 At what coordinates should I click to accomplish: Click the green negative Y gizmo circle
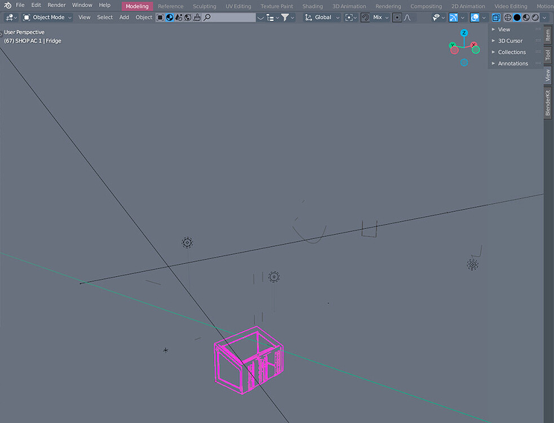click(x=476, y=50)
